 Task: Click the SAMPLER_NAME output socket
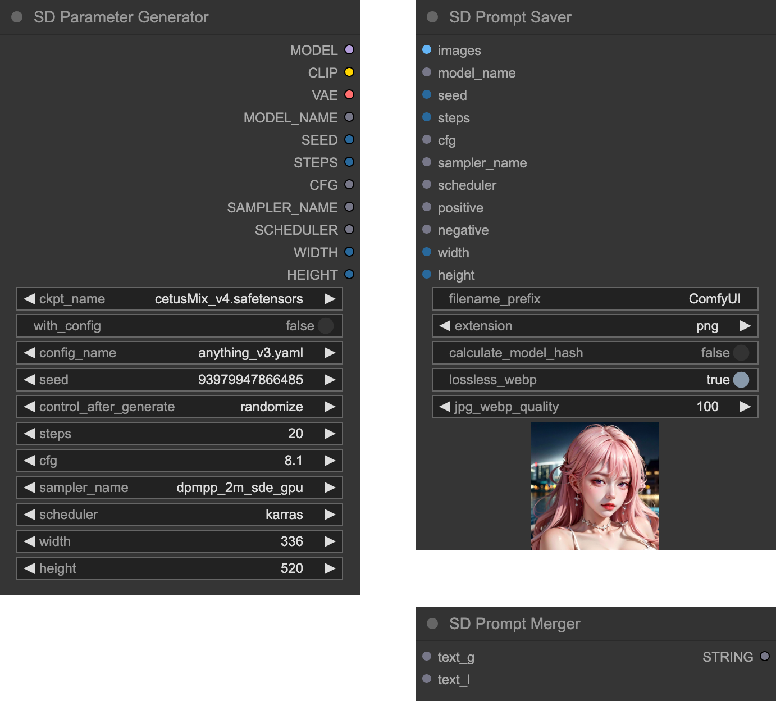349,207
